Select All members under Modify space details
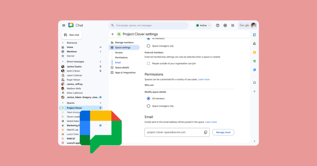The image size is (317, 166). pos(148,99)
